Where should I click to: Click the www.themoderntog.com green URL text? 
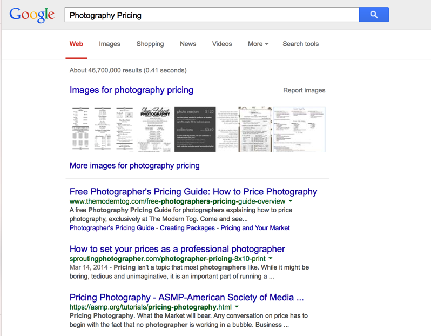[x=177, y=201]
